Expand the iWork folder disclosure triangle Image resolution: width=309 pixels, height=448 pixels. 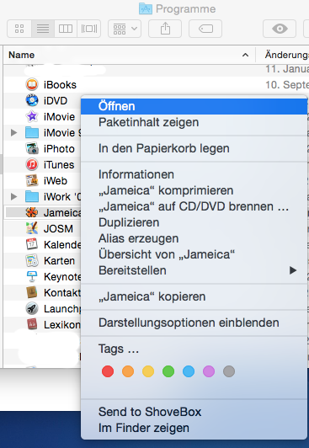pos(13,196)
